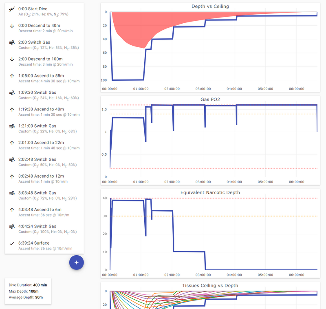Image resolution: width=326 pixels, height=309 pixels.
Task: Click the up arrow for Ascend to 12m
Action: [x=12, y=176]
